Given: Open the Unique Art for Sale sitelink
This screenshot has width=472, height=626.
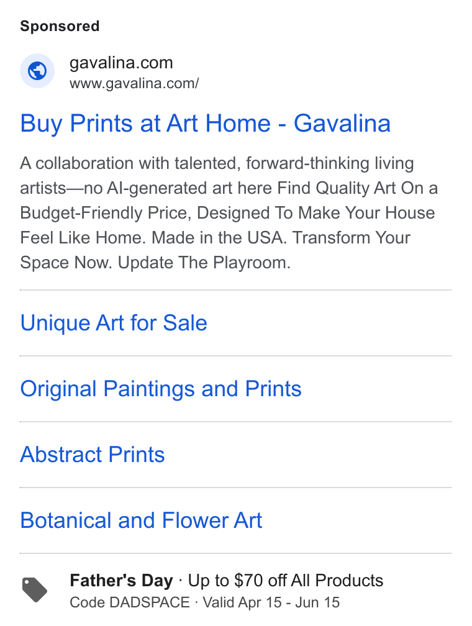Looking at the screenshot, I should click(x=114, y=323).
